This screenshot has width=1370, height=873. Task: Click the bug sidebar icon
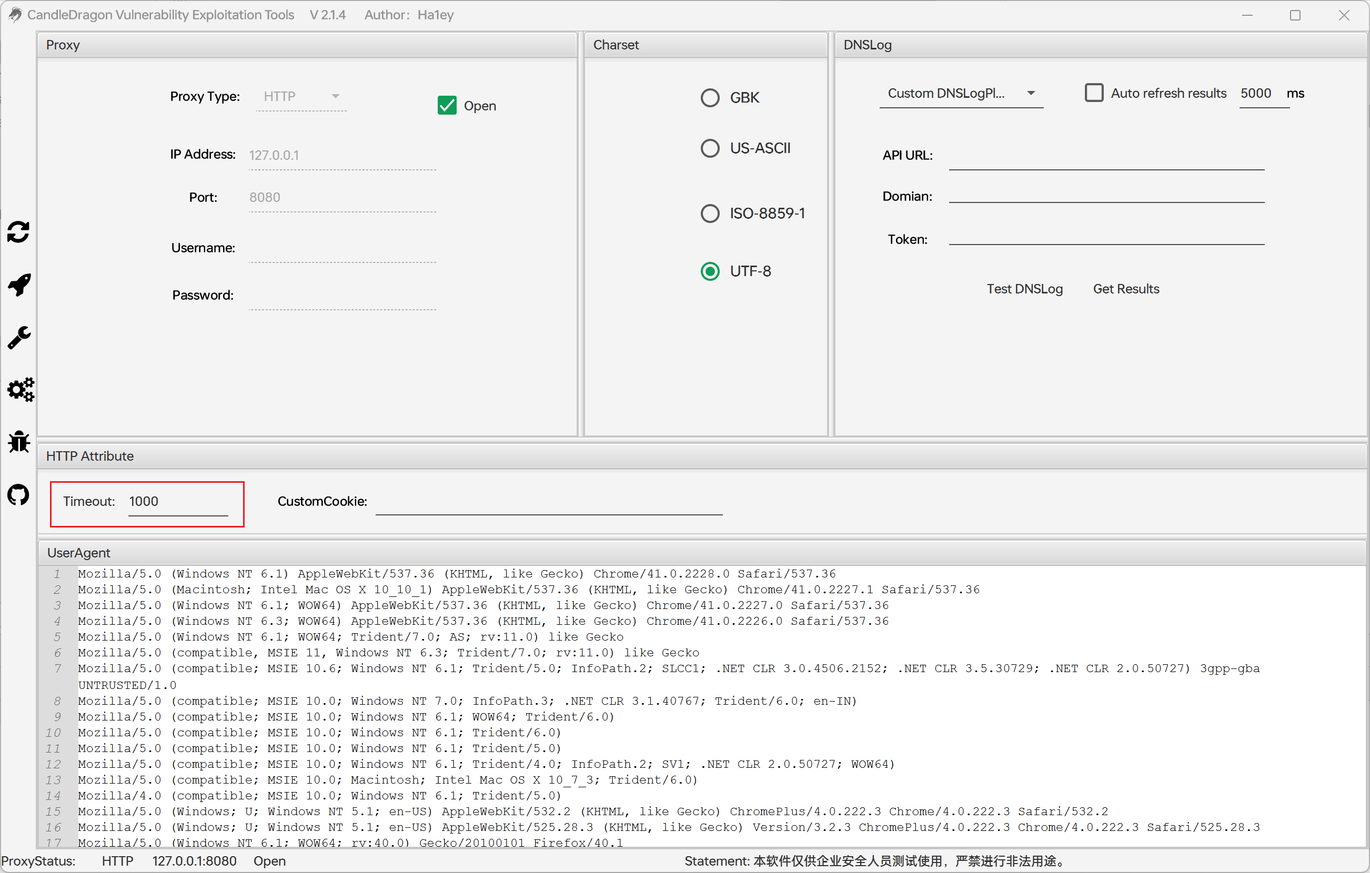[x=19, y=442]
